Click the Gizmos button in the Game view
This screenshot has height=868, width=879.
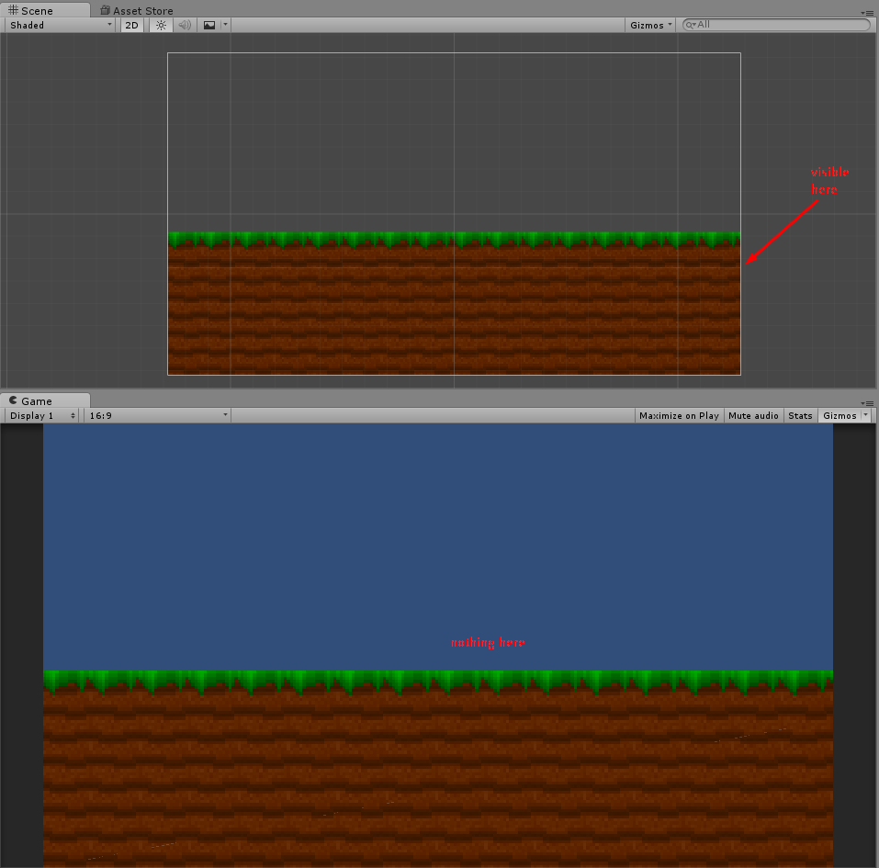coord(839,415)
